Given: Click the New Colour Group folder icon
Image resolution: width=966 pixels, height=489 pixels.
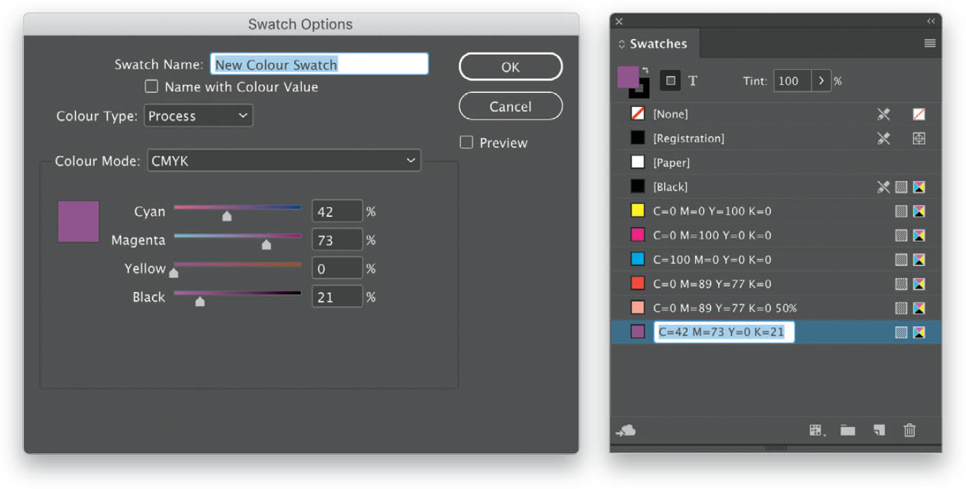Looking at the screenshot, I should point(848,430).
